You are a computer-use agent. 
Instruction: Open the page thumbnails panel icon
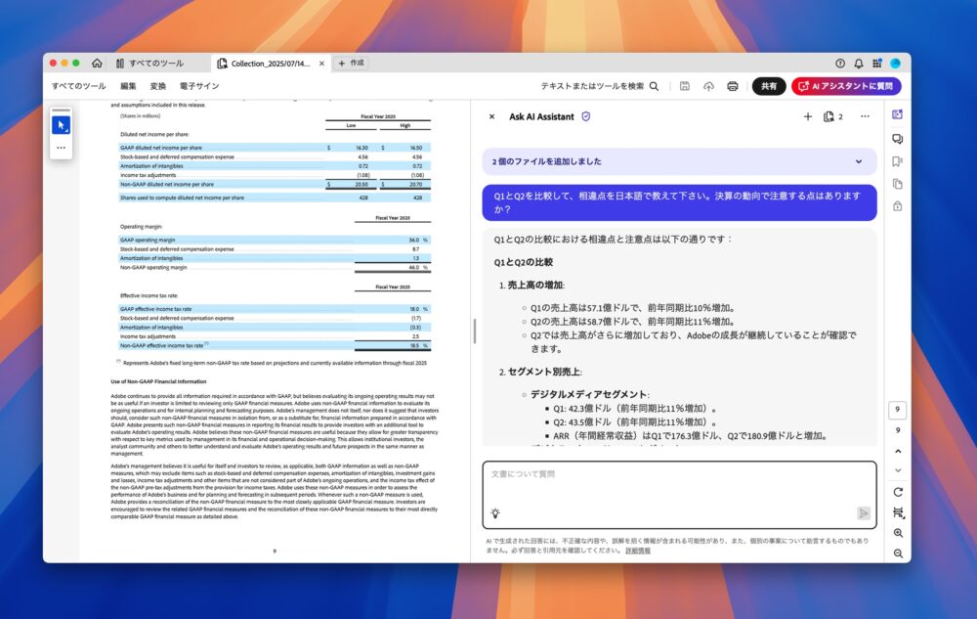coord(897,184)
